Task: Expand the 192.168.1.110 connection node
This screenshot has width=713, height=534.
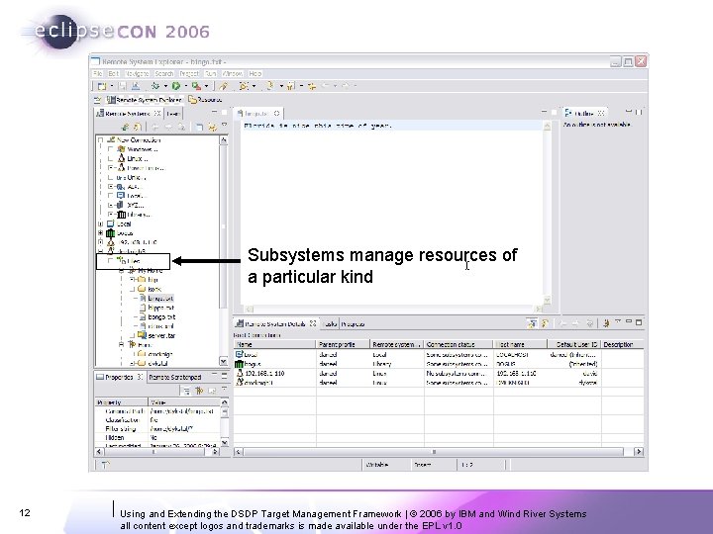Action: pos(100,242)
